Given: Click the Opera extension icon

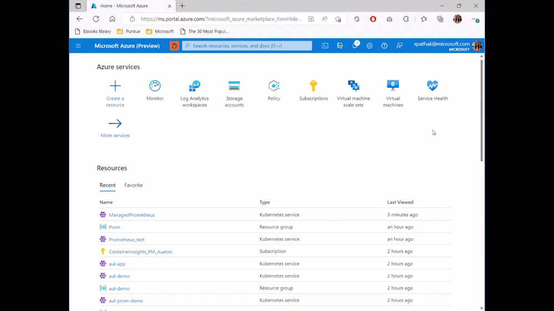Looking at the screenshot, I should (373, 19).
